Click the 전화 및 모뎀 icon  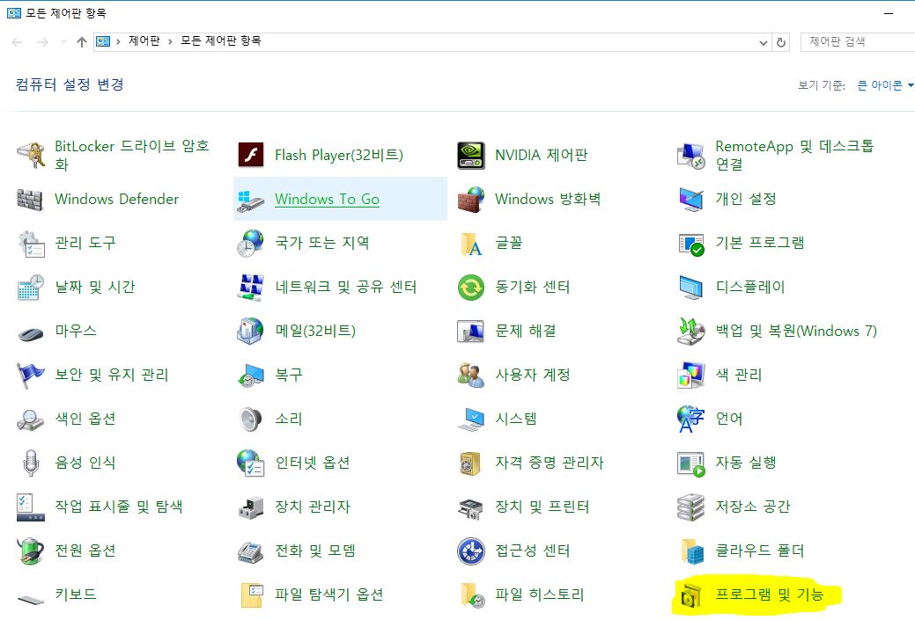pyautogui.click(x=251, y=551)
